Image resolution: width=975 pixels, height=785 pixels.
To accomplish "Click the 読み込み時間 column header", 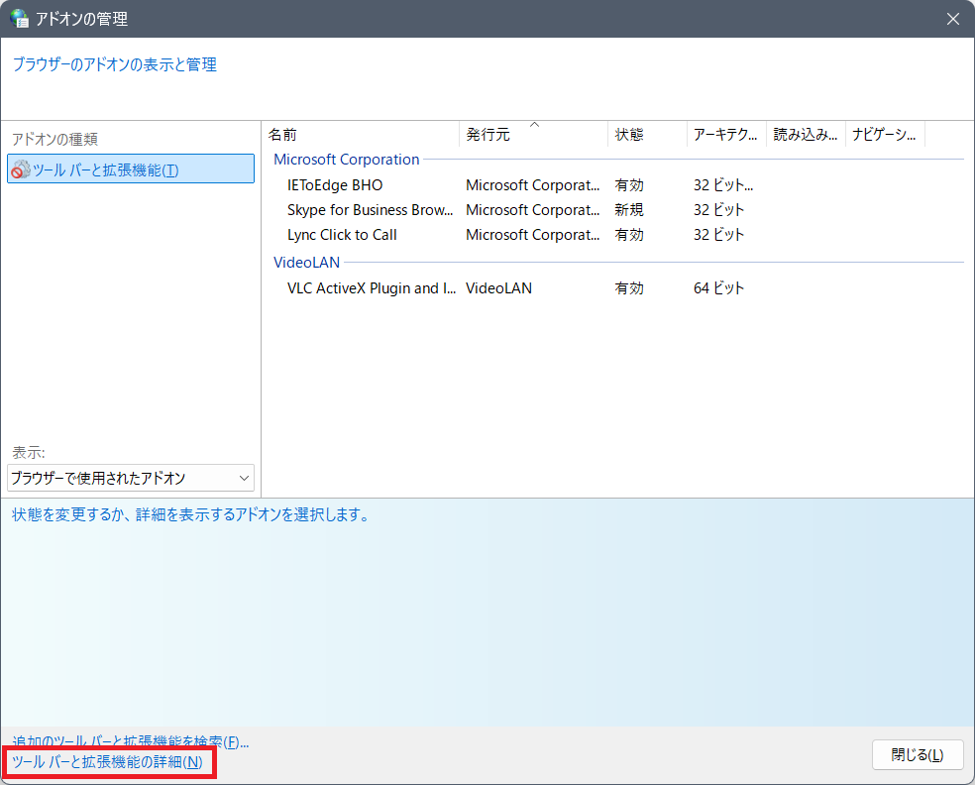I will 805,135.
